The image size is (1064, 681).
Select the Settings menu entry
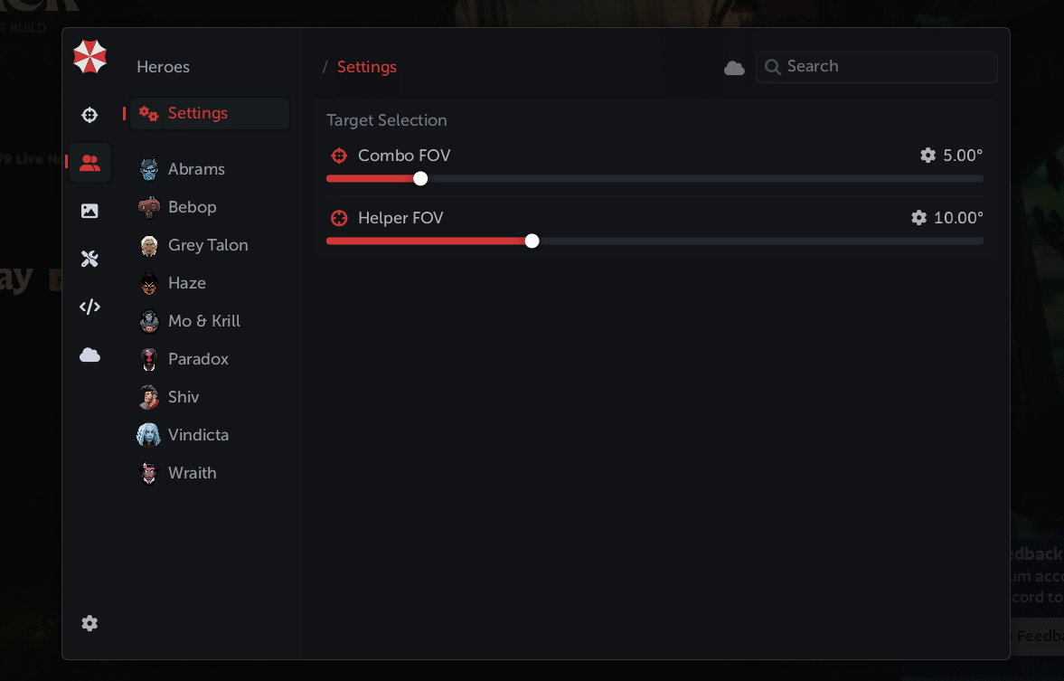pos(210,113)
